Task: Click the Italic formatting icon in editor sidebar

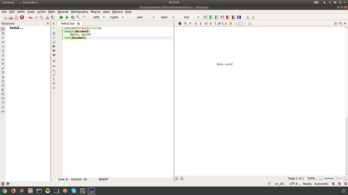Action: (x=54, y=38)
